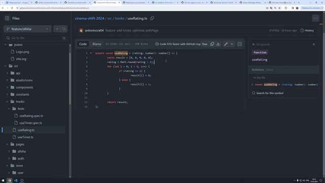Collapse the public folder chevron
The height and width of the screenshot is (183, 325).
pos(6,45)
